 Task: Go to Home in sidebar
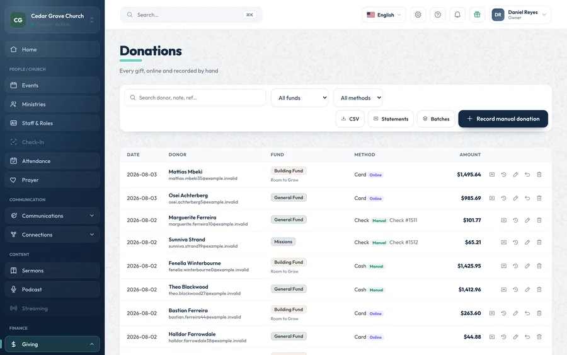coord(52,49)
